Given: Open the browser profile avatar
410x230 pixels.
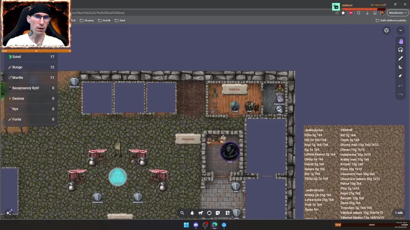Looking at the screenshot, I should pos(382,13).
